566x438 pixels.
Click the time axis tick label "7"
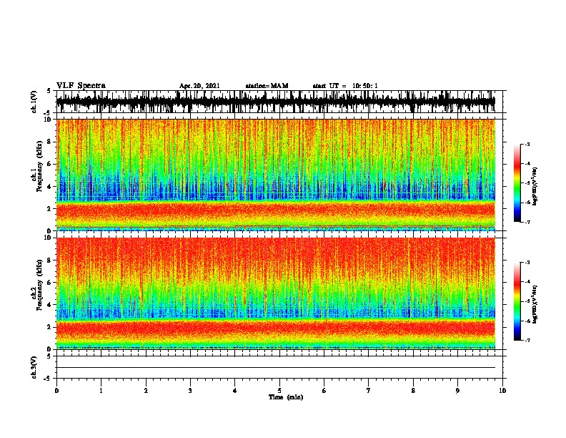(369, 391)
